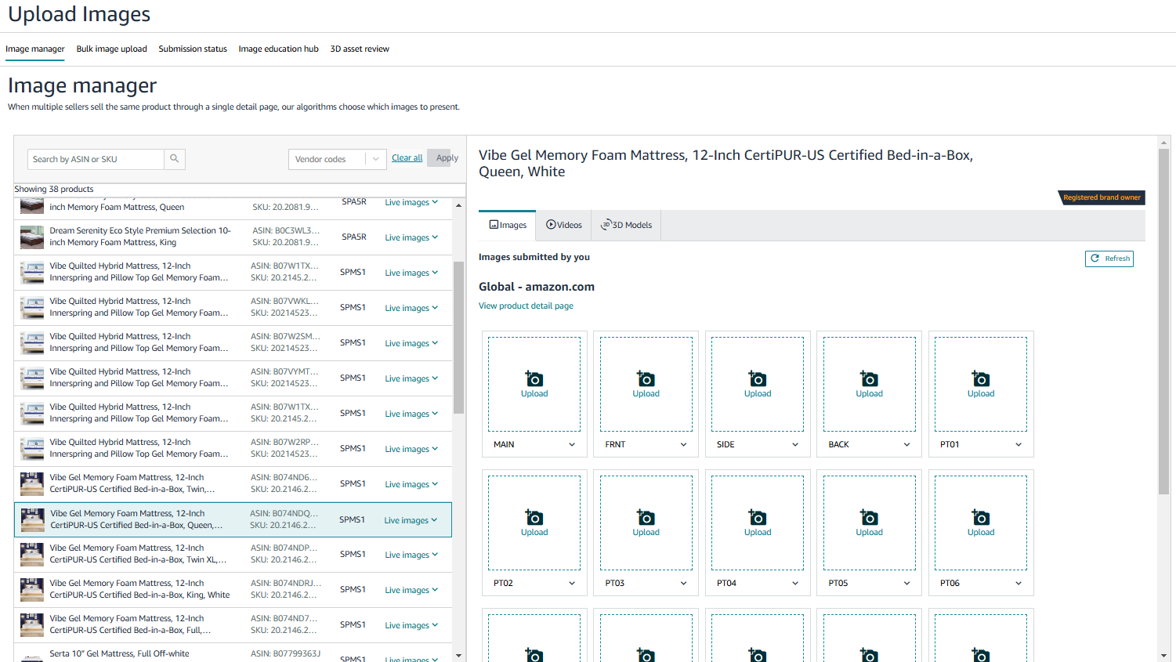Click the search magnifier icon
The height and width of the screenshot is (662, 1176).
pos(175,159)
